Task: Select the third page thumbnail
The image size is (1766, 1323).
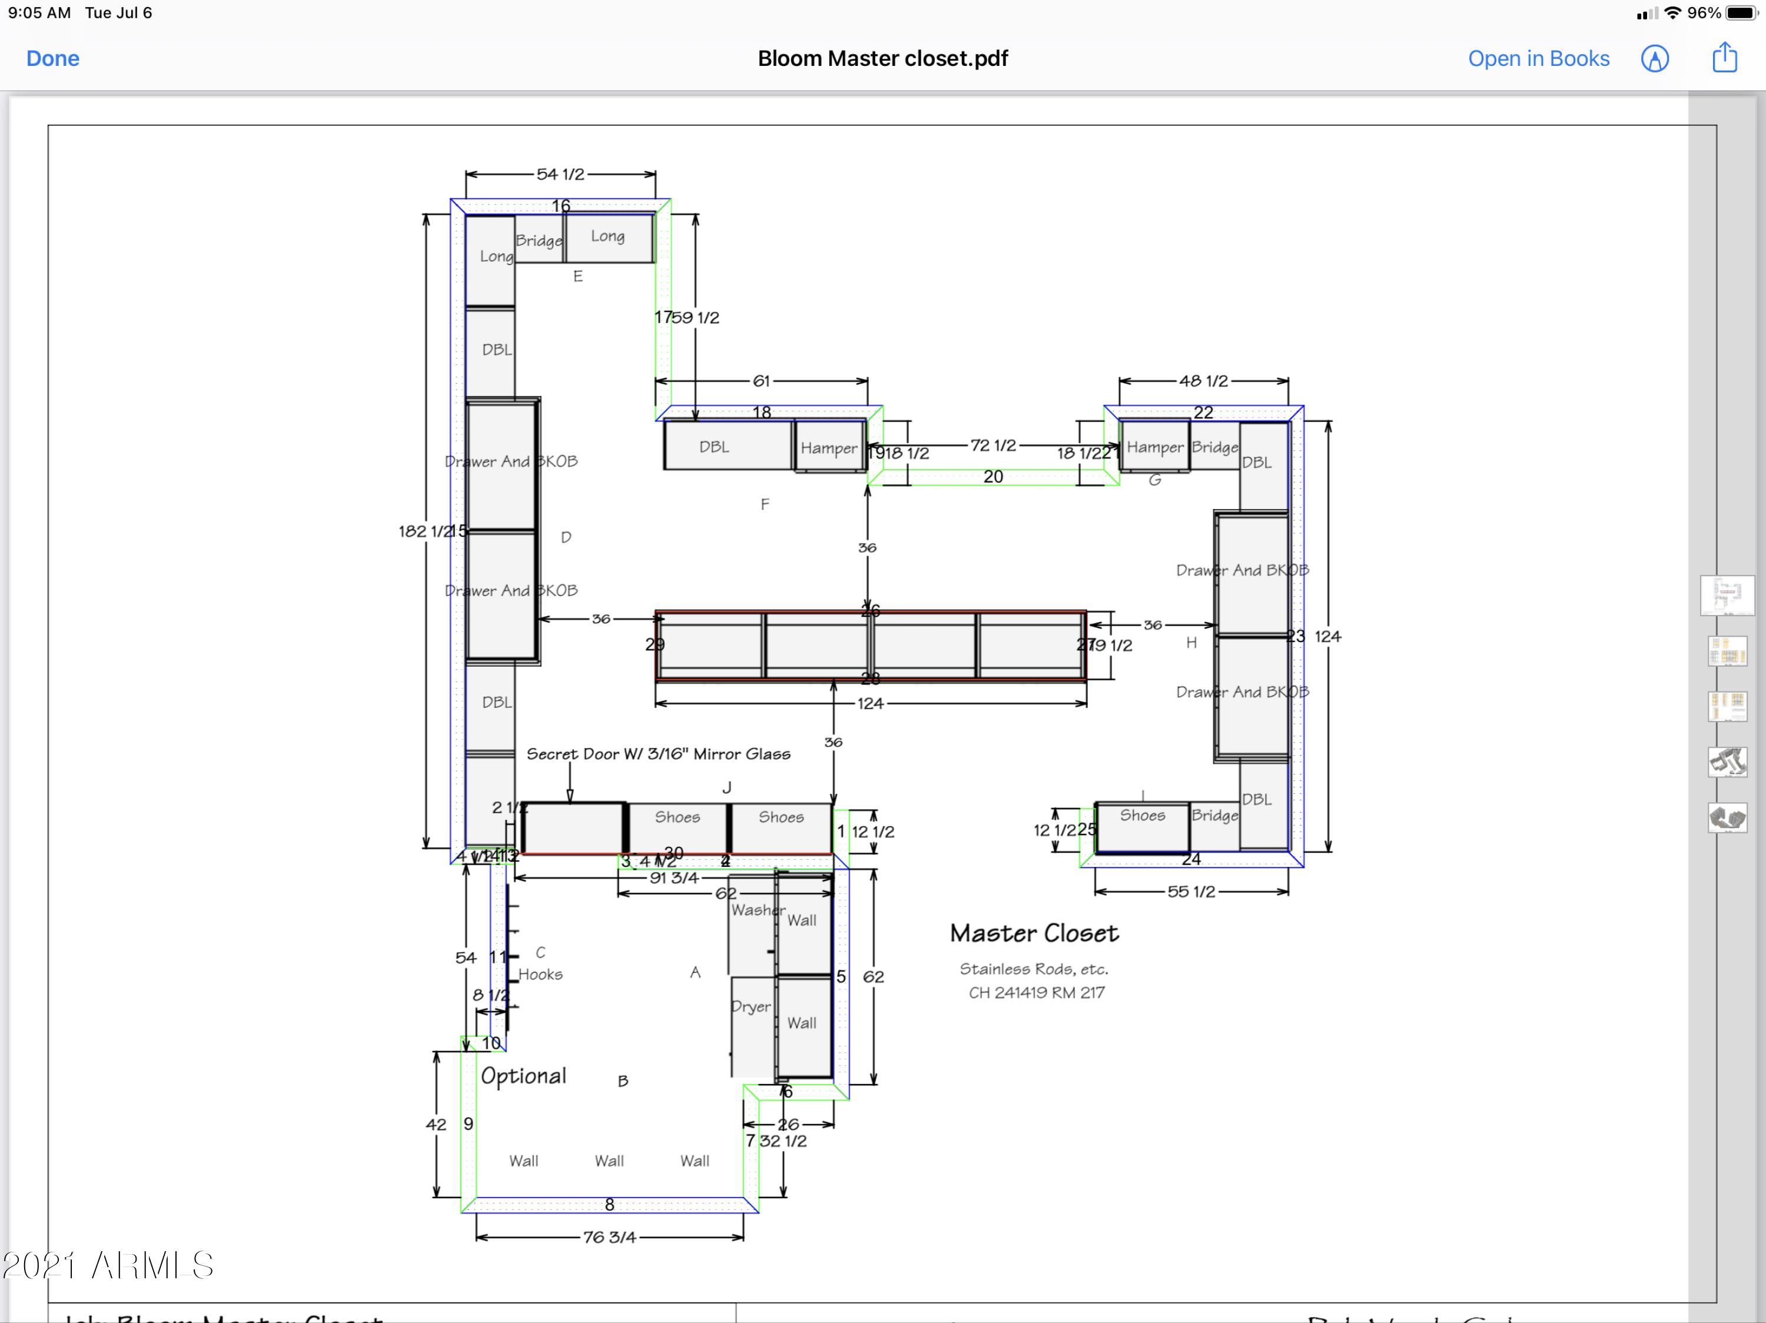Action: [1728, 706]
